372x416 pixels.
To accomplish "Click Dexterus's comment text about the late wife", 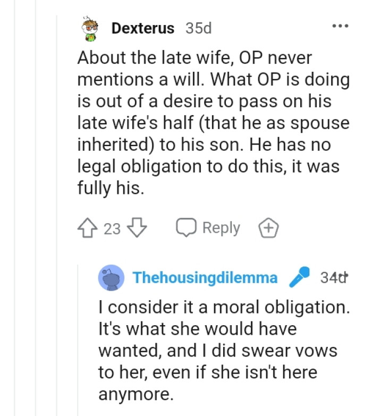I will 213,123.
